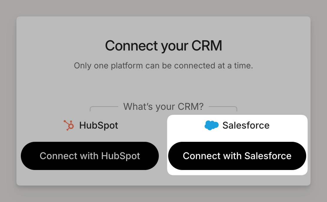Click the gray backdrop left of the dialog
The width and height of the screenshot is (327, 202).
tap(8, 101)
